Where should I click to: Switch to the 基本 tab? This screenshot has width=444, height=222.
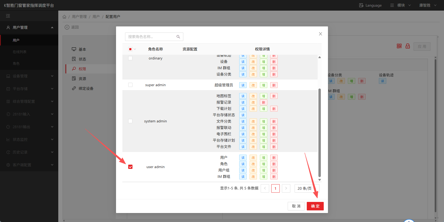82,49
